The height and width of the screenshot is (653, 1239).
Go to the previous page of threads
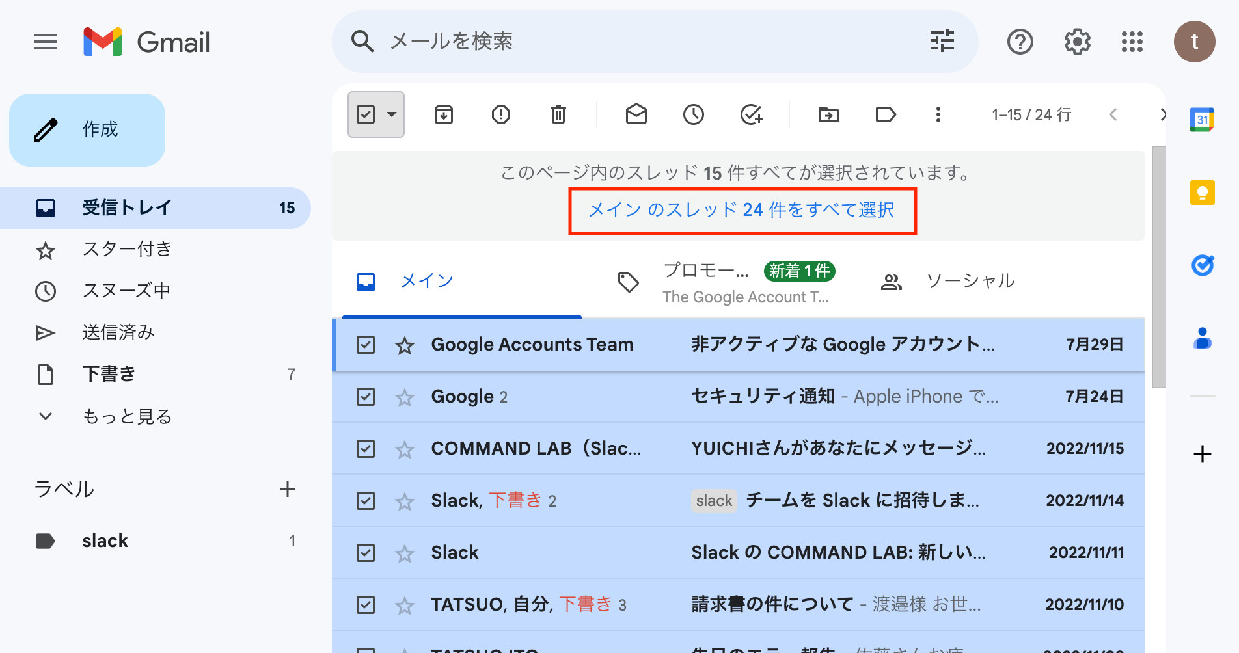[x=1113, y=114]
